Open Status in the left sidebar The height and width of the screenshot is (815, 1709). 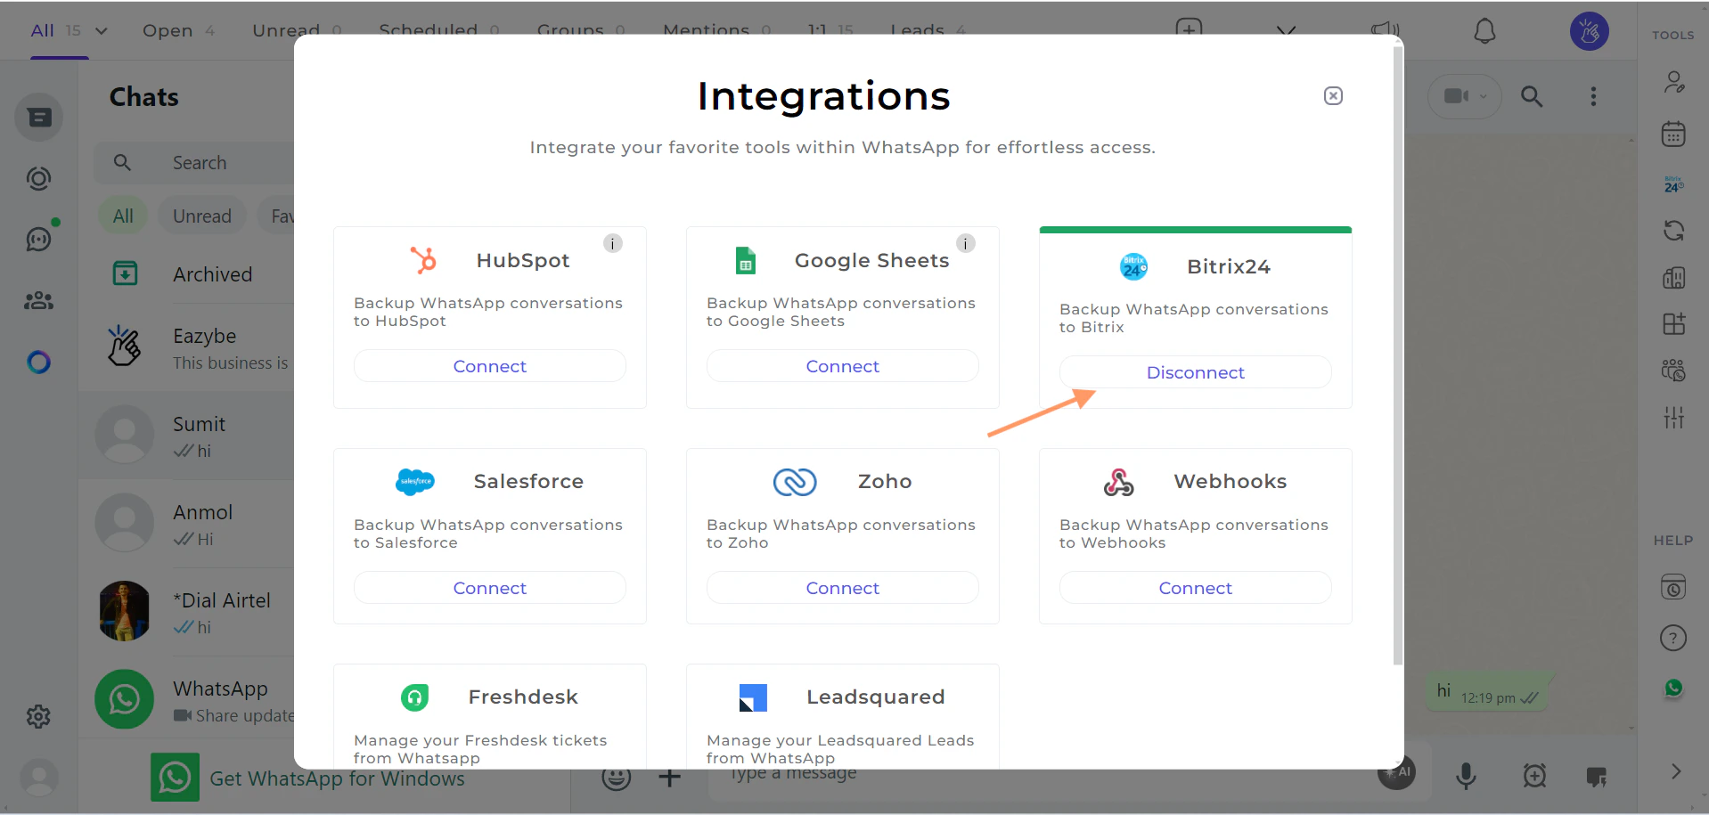click(x=38, y=179)
